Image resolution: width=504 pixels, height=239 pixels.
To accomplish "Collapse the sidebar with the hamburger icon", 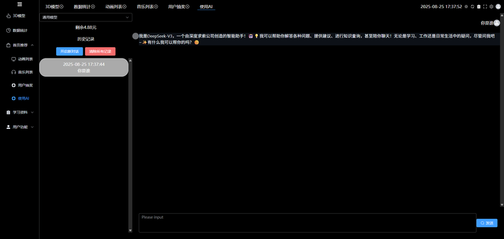I will point(20,4).
